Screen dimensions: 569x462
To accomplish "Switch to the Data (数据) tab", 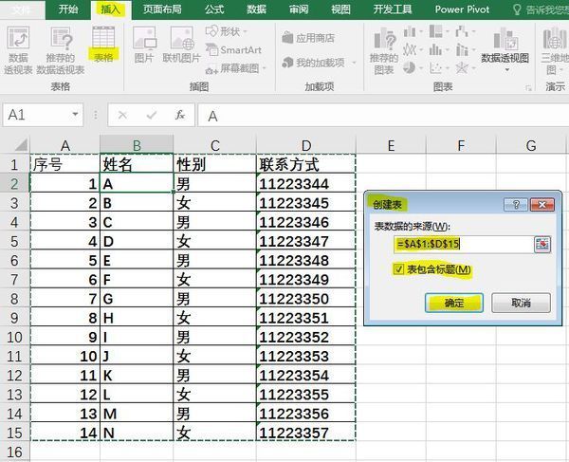I will [x=257, y=9].
